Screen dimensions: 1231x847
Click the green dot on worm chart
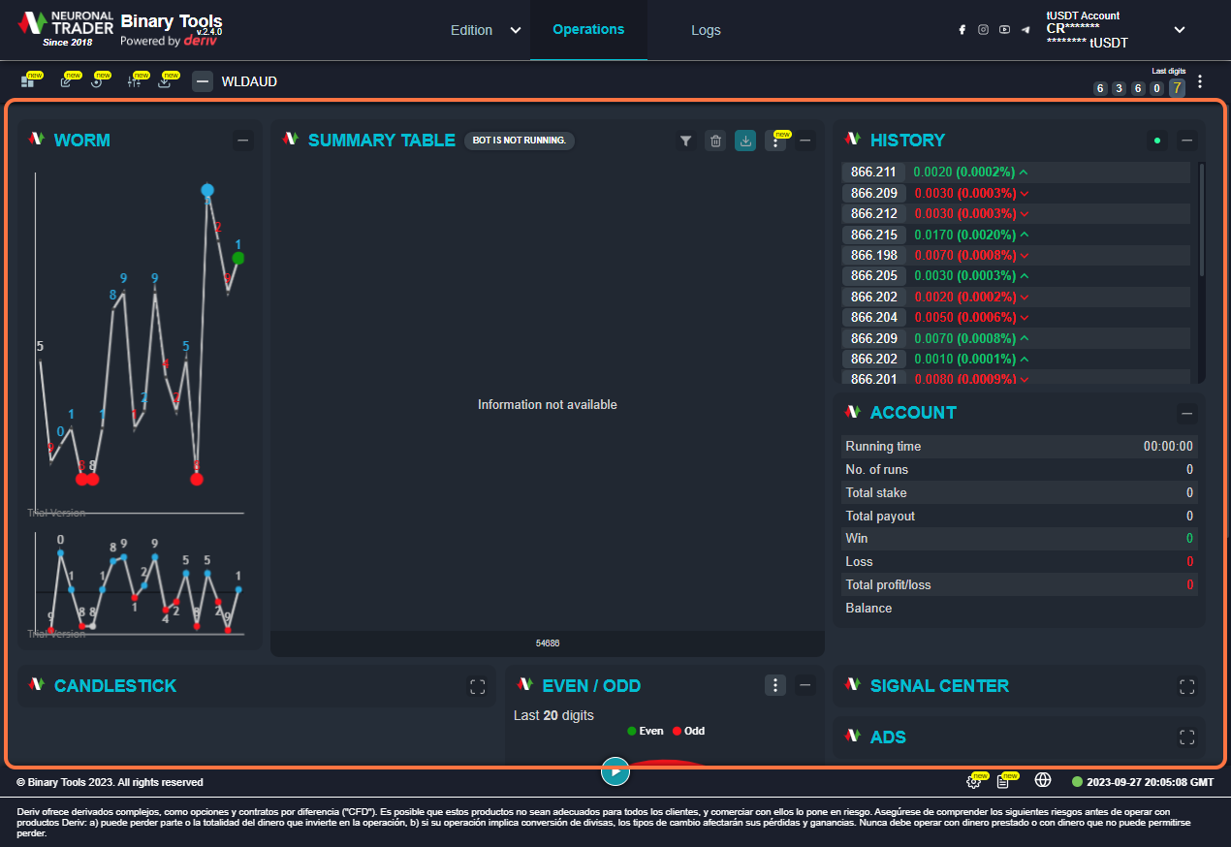tap(238, 258)
